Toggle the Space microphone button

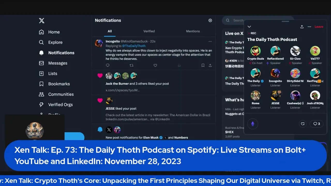pyautogui.click(x=253, y=124)
